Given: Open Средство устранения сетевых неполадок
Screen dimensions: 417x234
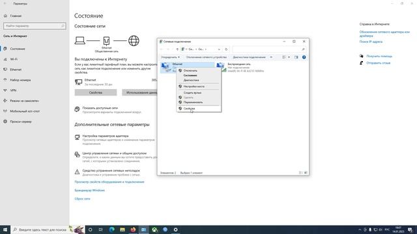Looking at the screenshot, I should pos(111,170).
